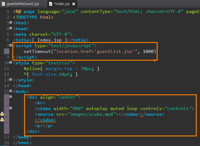Click the font-size:24pt declaration
Screen dimensions: 200x146
pyautogui.click(x=51, y=74)
